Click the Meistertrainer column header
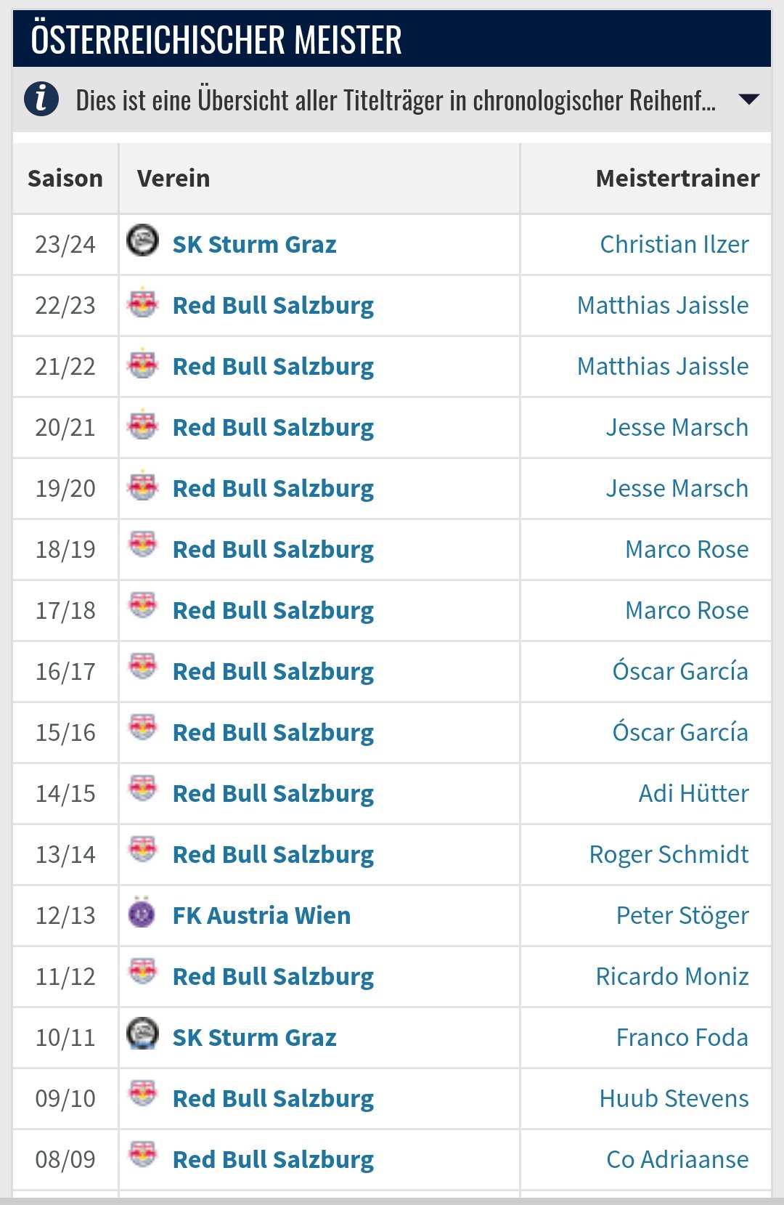This screenshot has height=1205, width=784. [x=678, y=178]
